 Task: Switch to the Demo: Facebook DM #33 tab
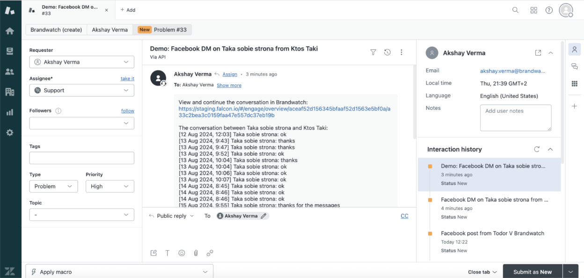(68, 10)
